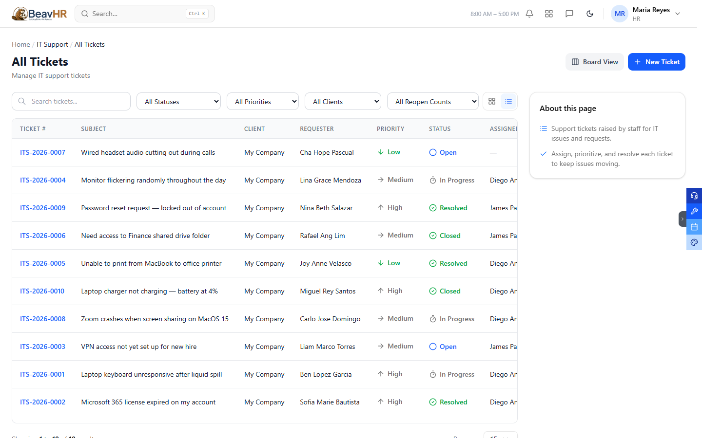Screen dimensions: 702x438
Task: Sort by REQUESTER column header
Action: (317, 129)
